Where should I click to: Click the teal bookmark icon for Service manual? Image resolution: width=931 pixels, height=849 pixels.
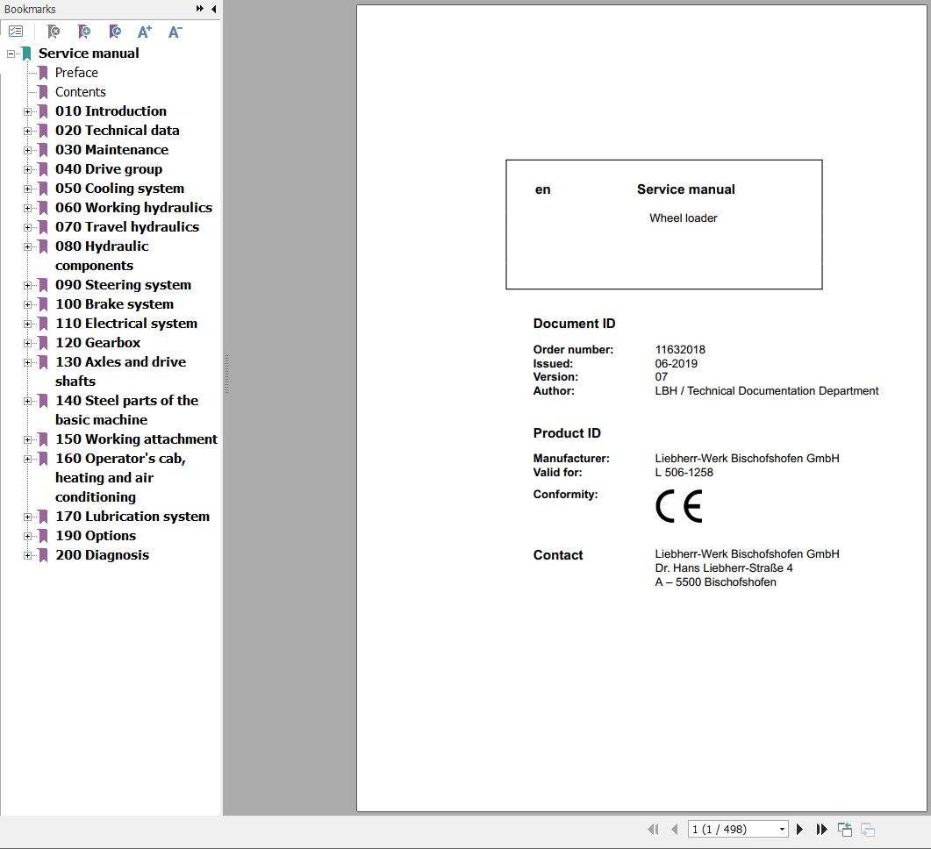26,54
